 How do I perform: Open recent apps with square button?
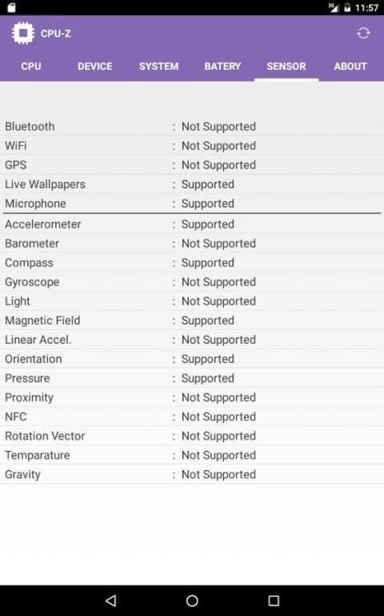click(274, 600)
